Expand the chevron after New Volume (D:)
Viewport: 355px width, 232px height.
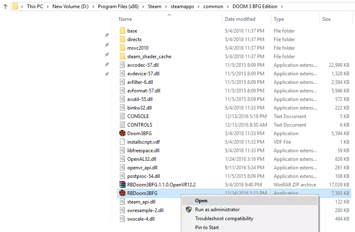click(93, 7)
